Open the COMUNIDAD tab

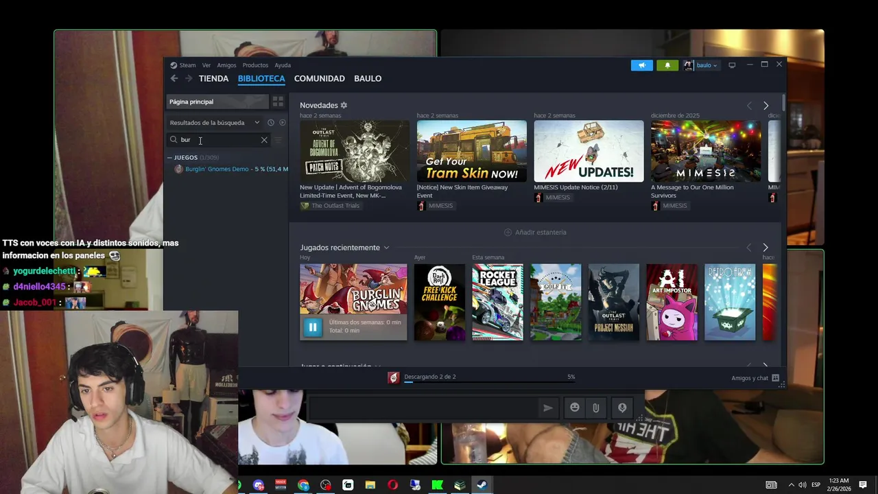(x=319, y=78)
